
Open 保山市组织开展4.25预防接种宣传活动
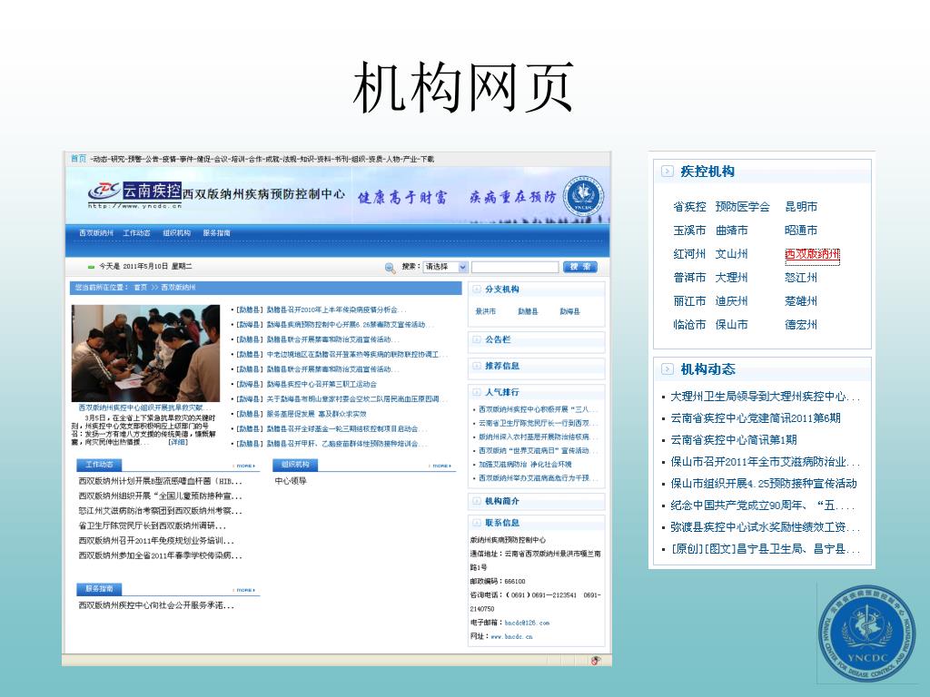pos(763,484)
